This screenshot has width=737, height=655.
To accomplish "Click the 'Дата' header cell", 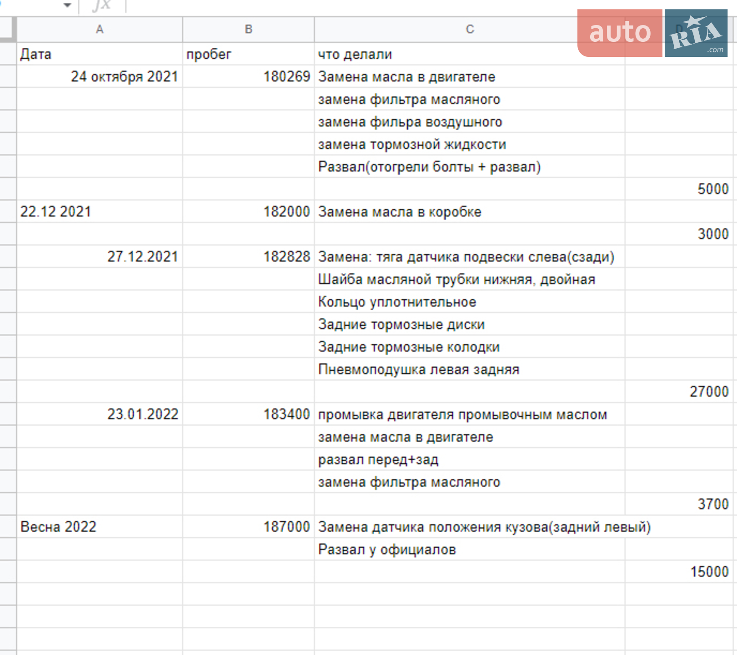I will [x=100, y=54].
